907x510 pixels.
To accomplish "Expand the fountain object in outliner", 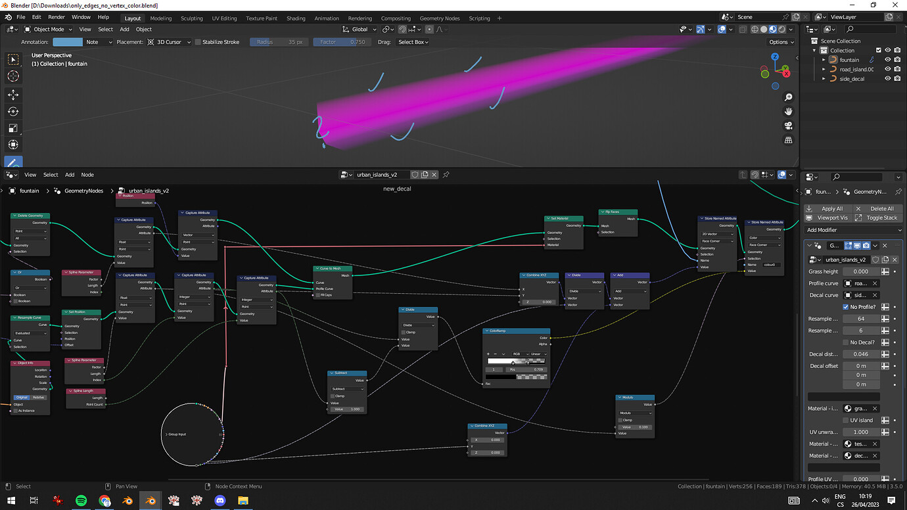I will click(824, 60).
